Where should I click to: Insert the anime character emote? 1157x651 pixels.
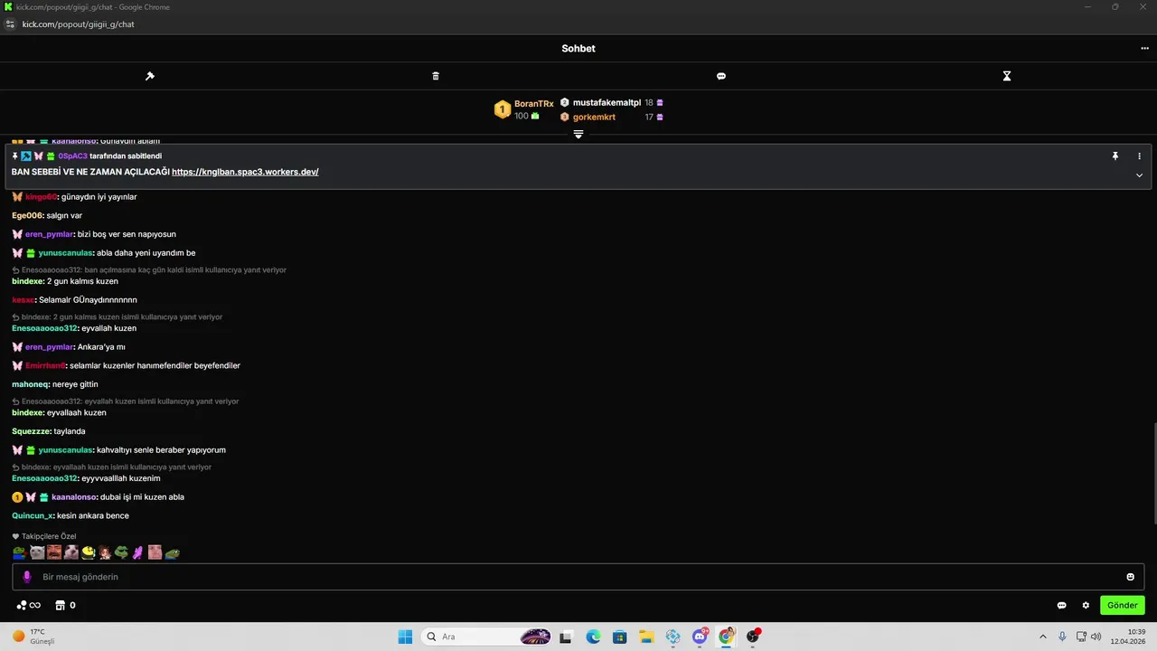[105, 552]
